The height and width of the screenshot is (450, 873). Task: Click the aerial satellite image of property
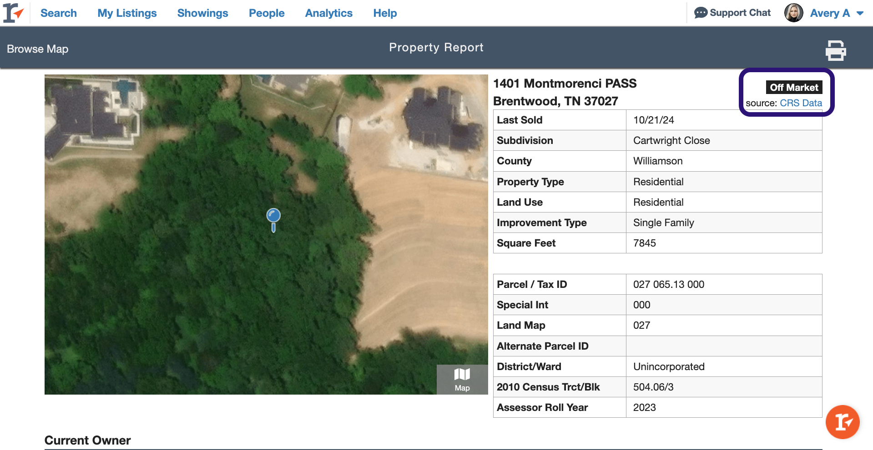coord(182,295)
